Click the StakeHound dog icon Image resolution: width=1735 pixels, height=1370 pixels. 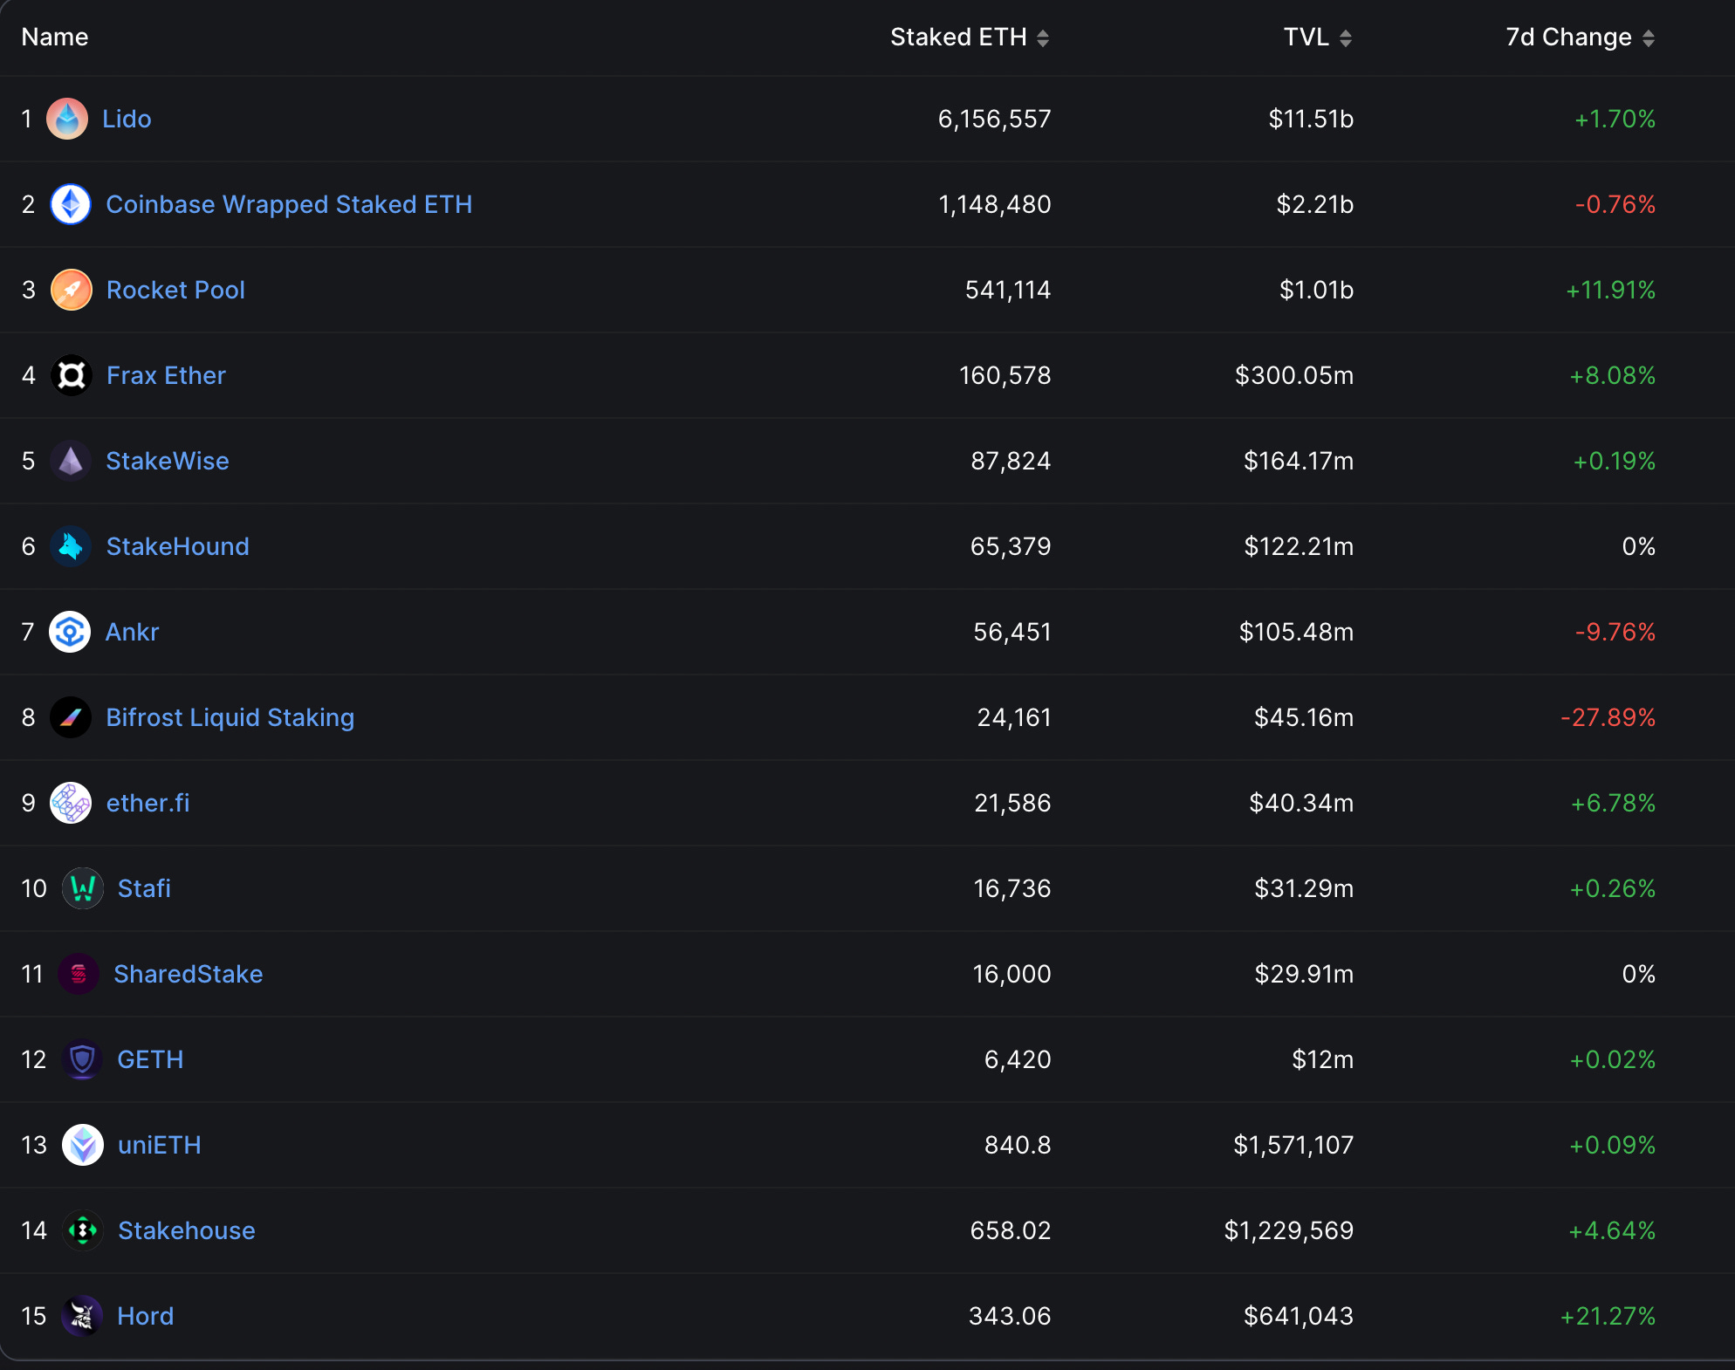point(71,546)
